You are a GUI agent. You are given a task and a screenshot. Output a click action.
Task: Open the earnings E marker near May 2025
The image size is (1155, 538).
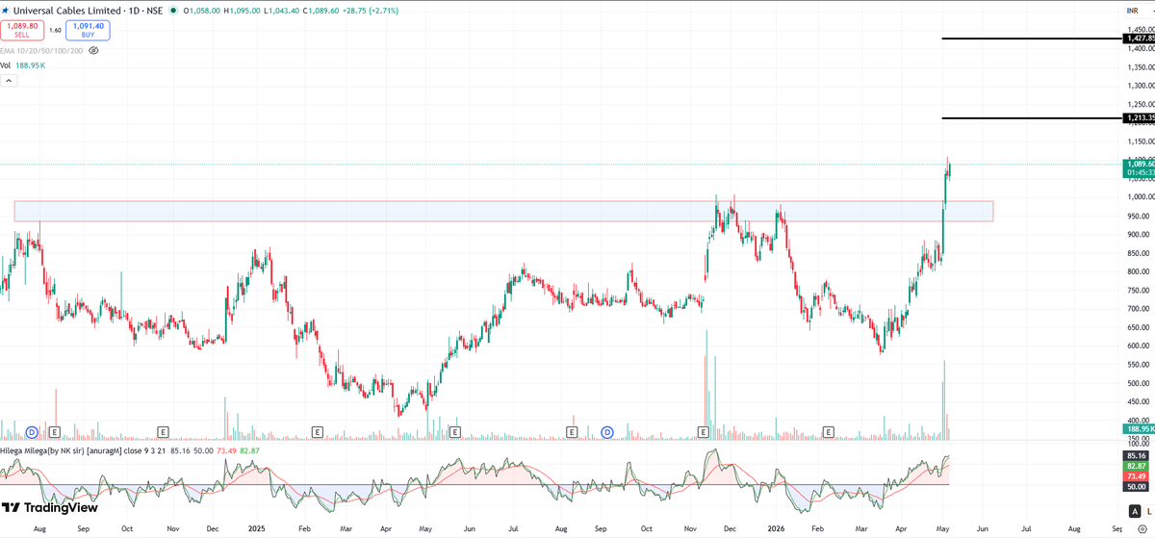(x=454, y=432)
